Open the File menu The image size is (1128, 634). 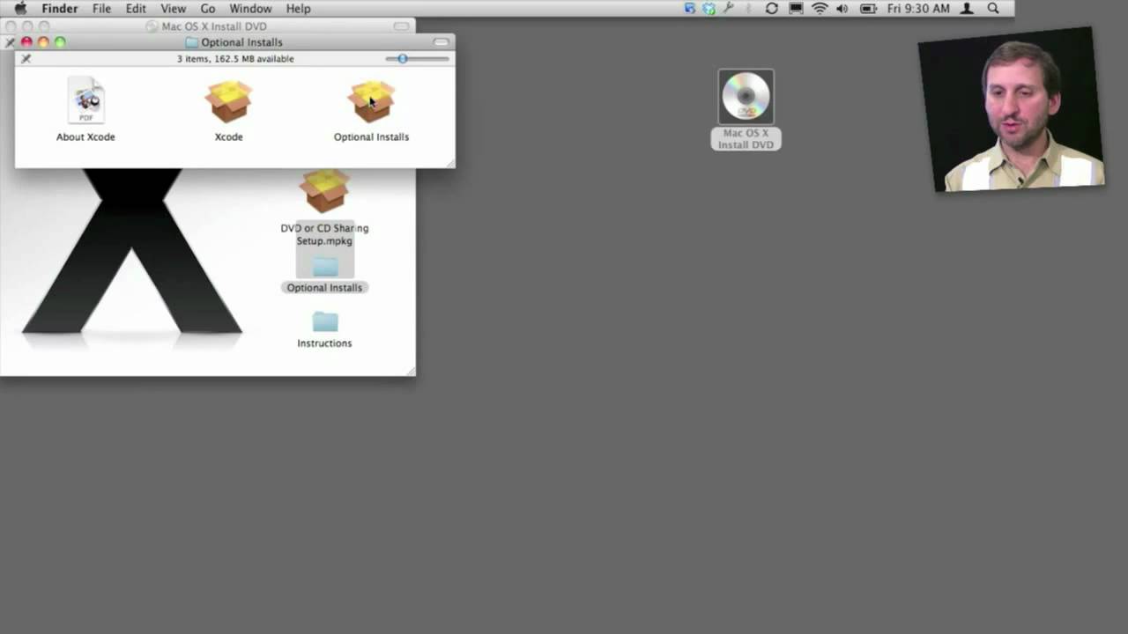point(102,9)
